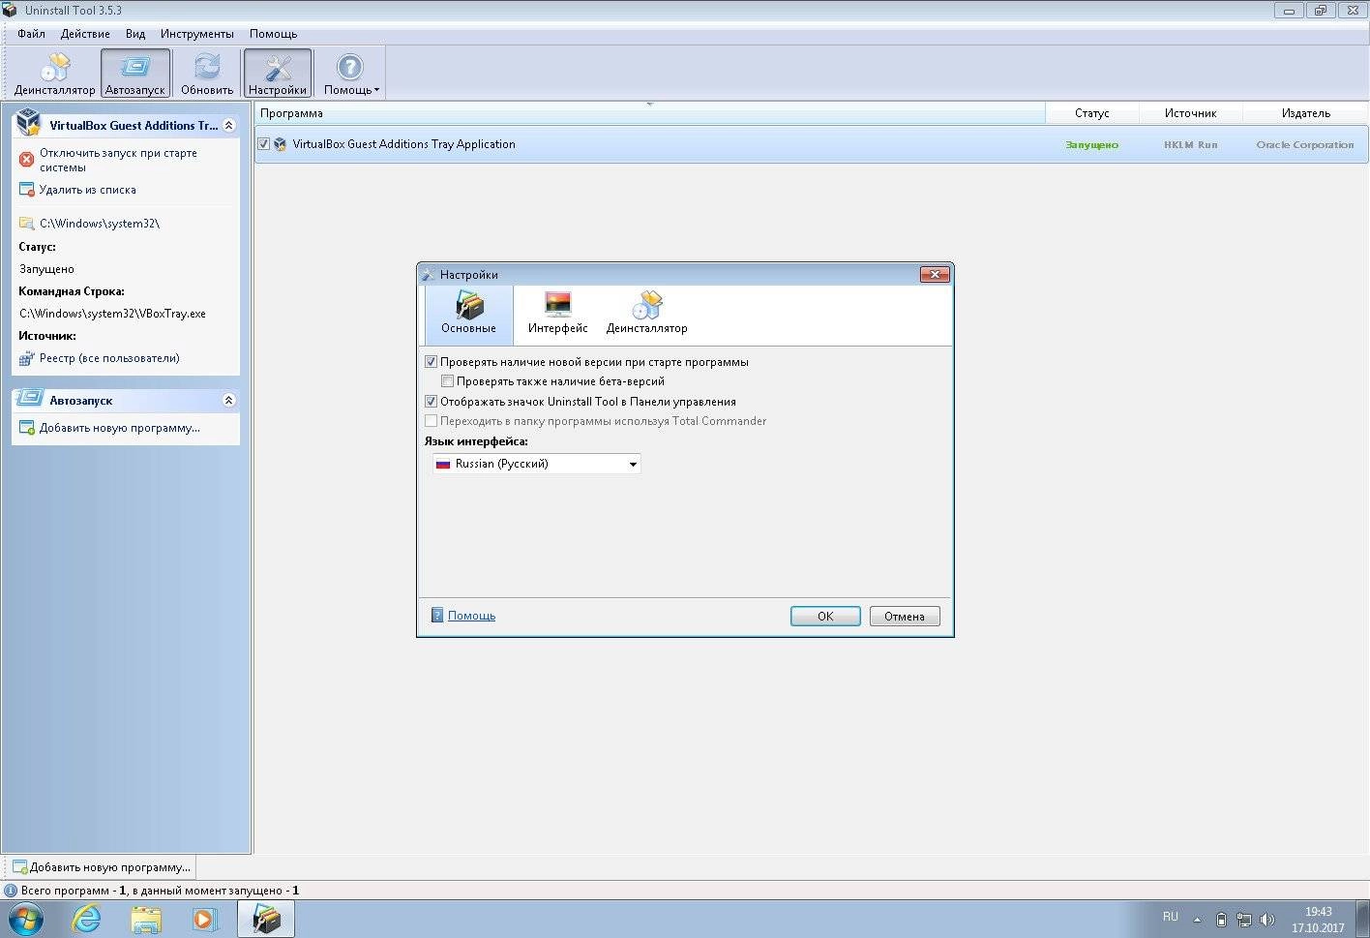The height and width of the screenshot is (938, 1370).
Task: Open the Файл menu
Action: point(31,34)
